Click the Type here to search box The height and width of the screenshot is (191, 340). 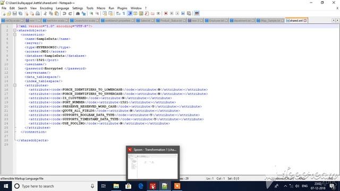pyautogui.click(x=54, y=186)
